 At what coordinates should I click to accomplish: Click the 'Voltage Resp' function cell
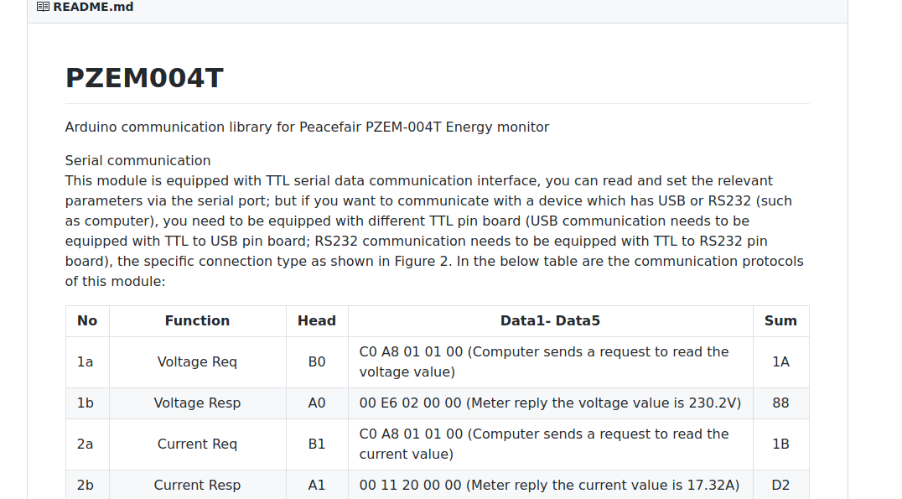(x=197, y=403)
